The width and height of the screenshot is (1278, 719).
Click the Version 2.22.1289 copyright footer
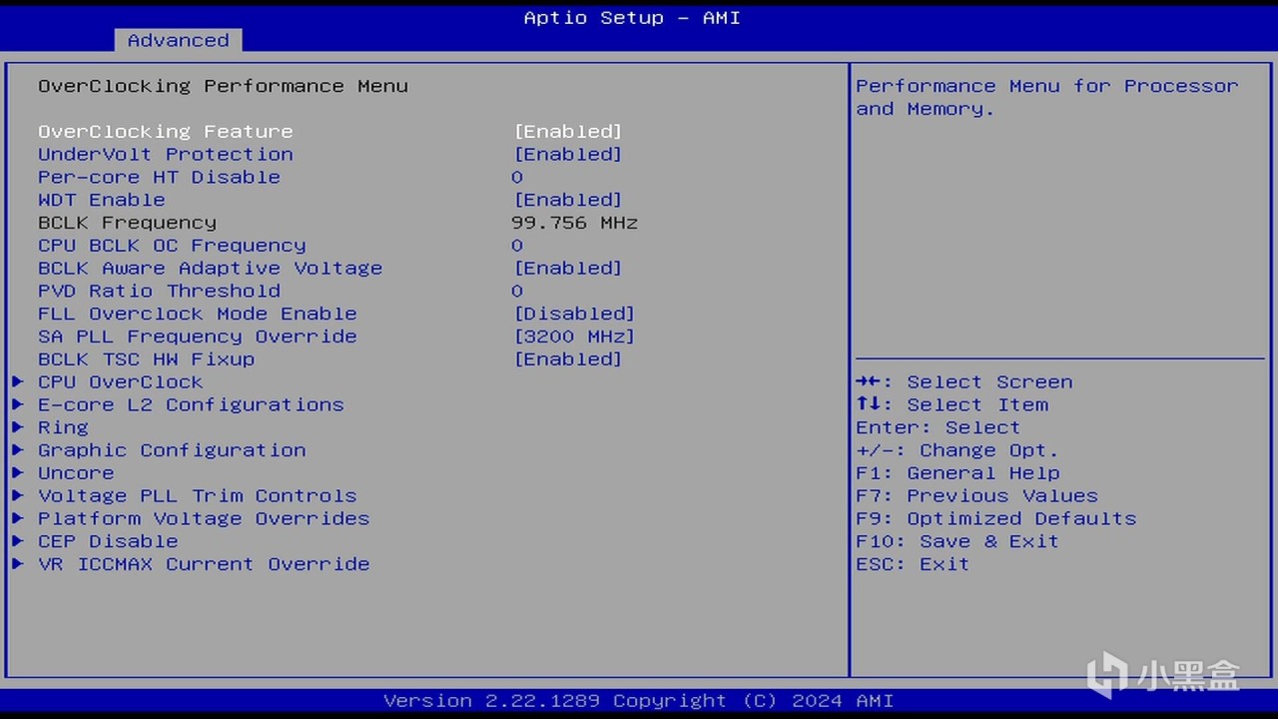638,701
